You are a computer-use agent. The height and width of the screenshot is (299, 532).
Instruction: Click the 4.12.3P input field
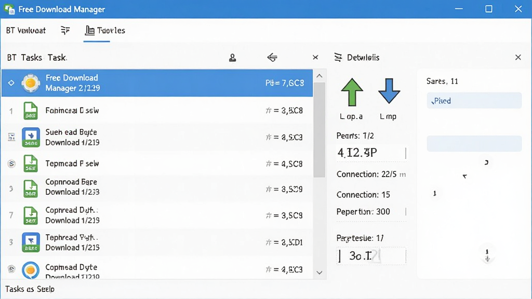click(x=371, y=153)
